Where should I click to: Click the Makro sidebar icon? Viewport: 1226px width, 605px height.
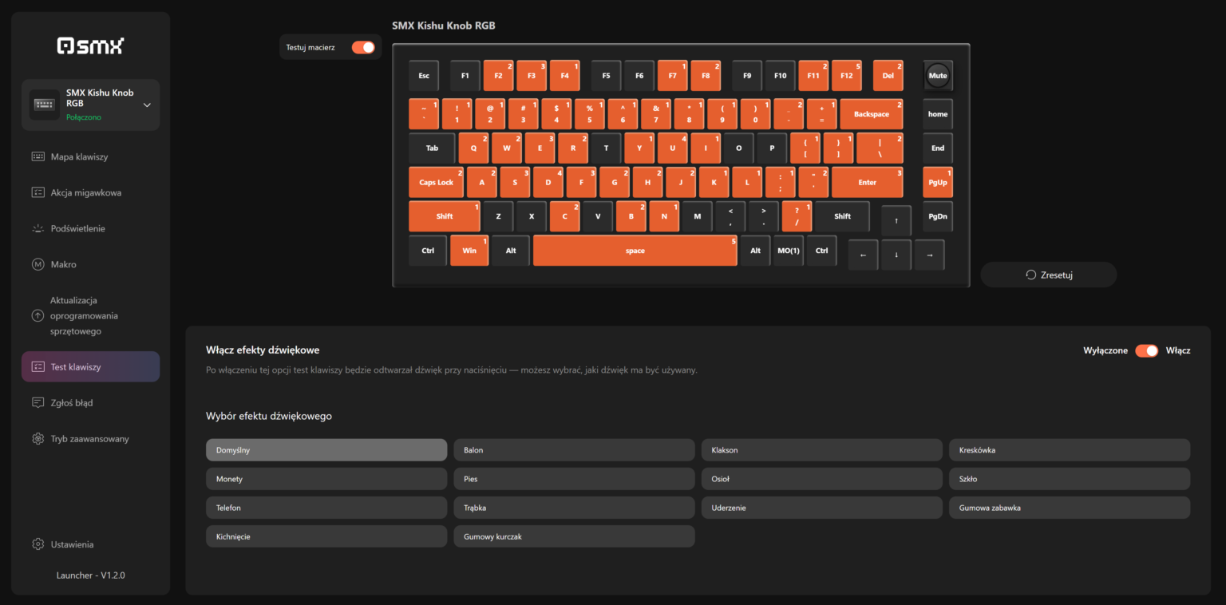38,264
